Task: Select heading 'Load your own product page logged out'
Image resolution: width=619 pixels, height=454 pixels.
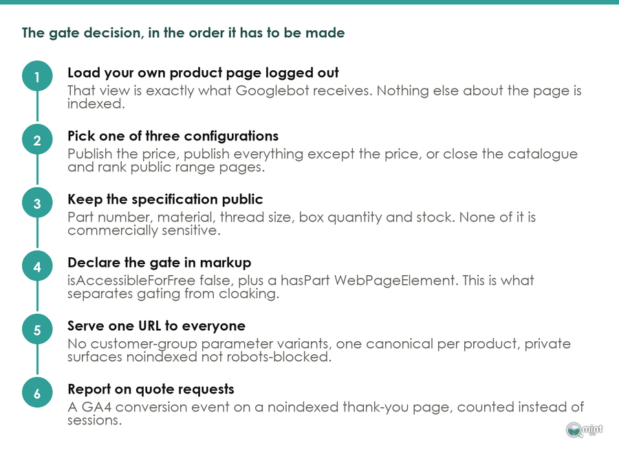Action: 203,73
